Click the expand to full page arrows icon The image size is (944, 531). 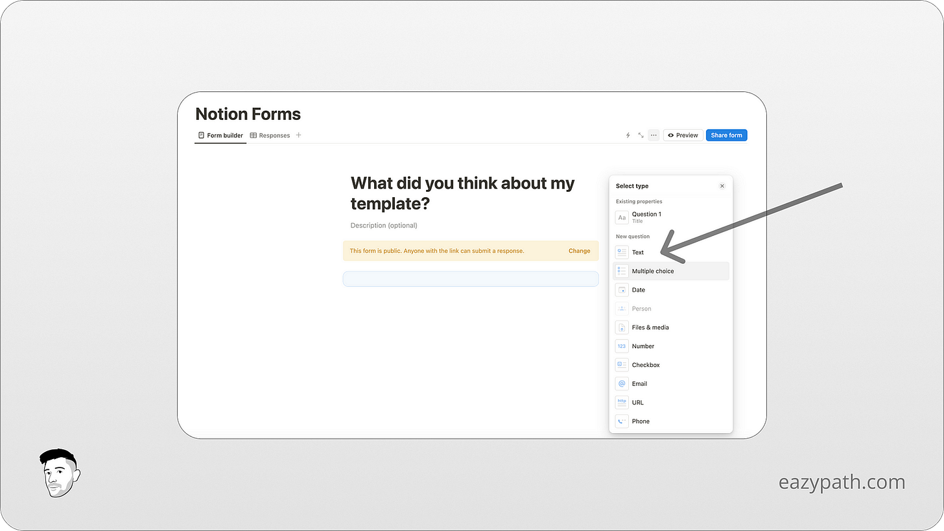(641, 136)
